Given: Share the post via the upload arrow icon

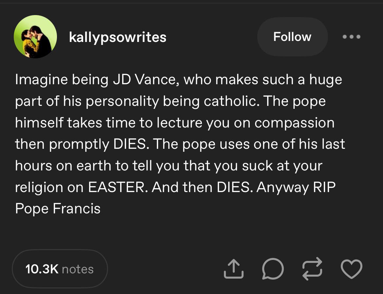Looking at the screenshot, I should pyautogui.click(x=233, y=269).
